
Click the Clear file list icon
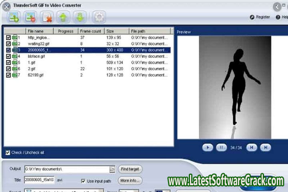tap(48, 17)
